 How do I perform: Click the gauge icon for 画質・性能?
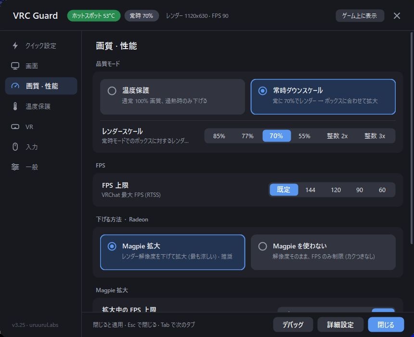(15, 86)
